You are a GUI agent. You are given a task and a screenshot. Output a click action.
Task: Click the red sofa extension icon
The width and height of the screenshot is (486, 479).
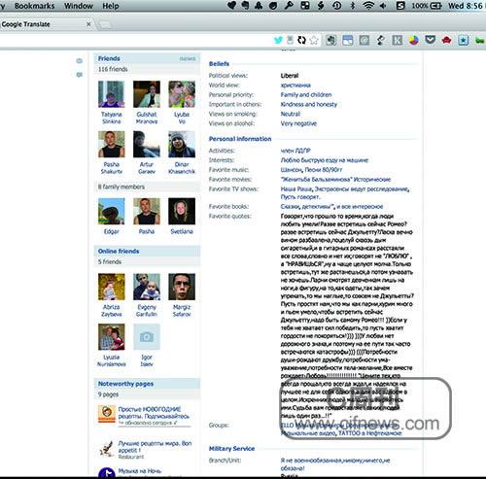click(x=446, y=40)
